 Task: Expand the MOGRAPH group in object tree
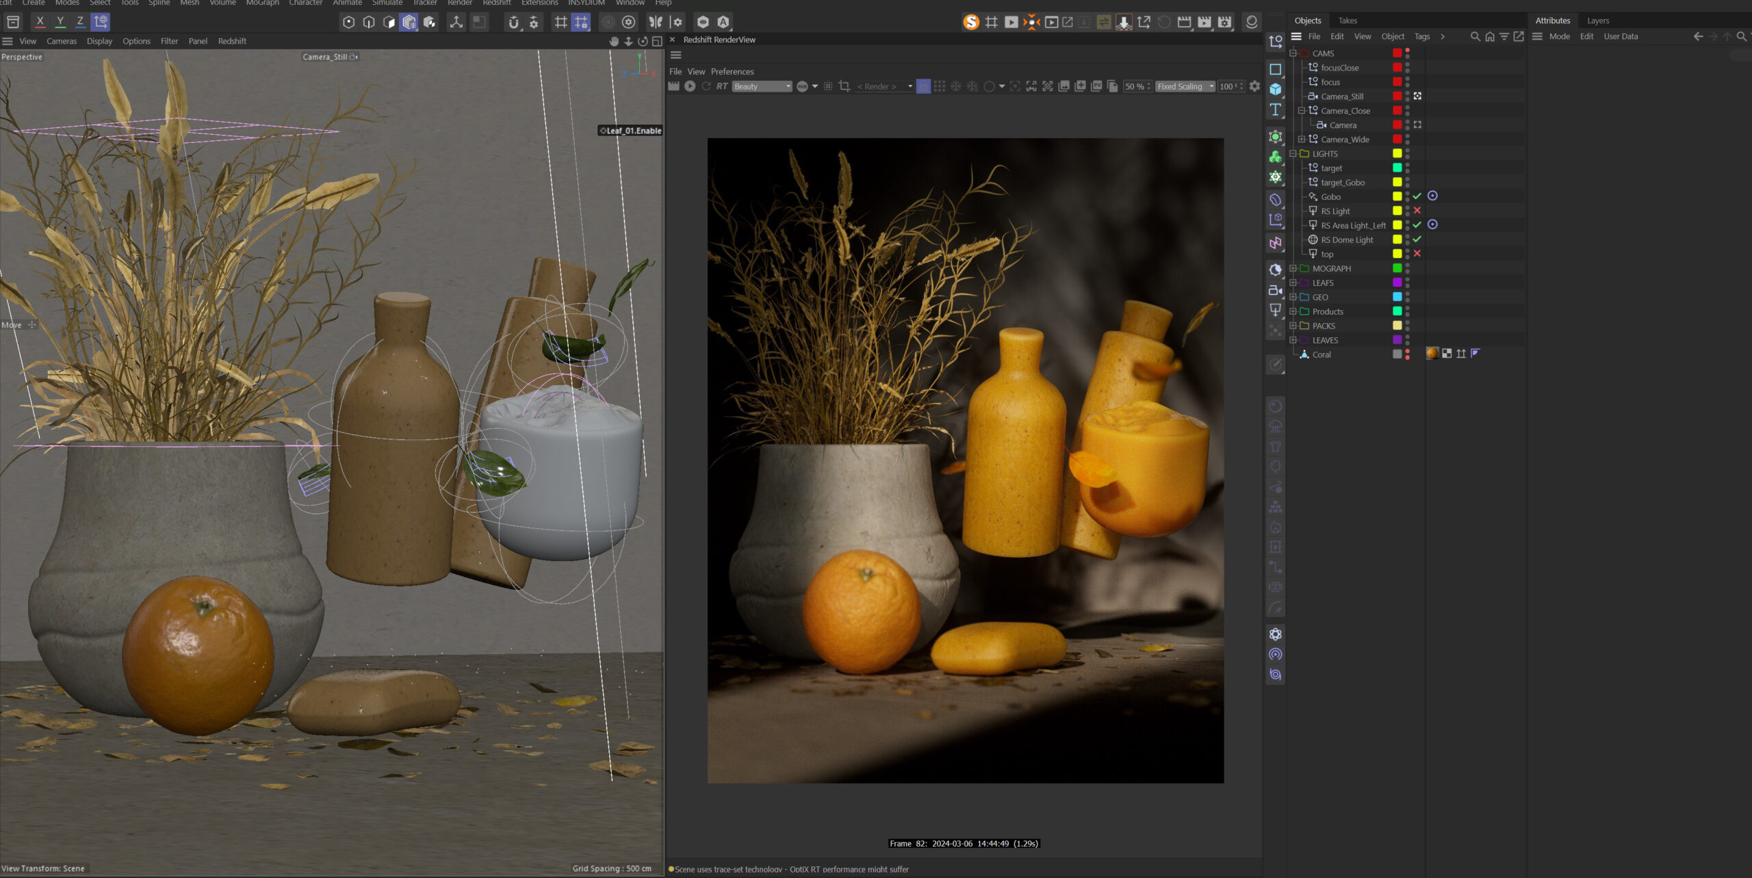[1293, 268]
